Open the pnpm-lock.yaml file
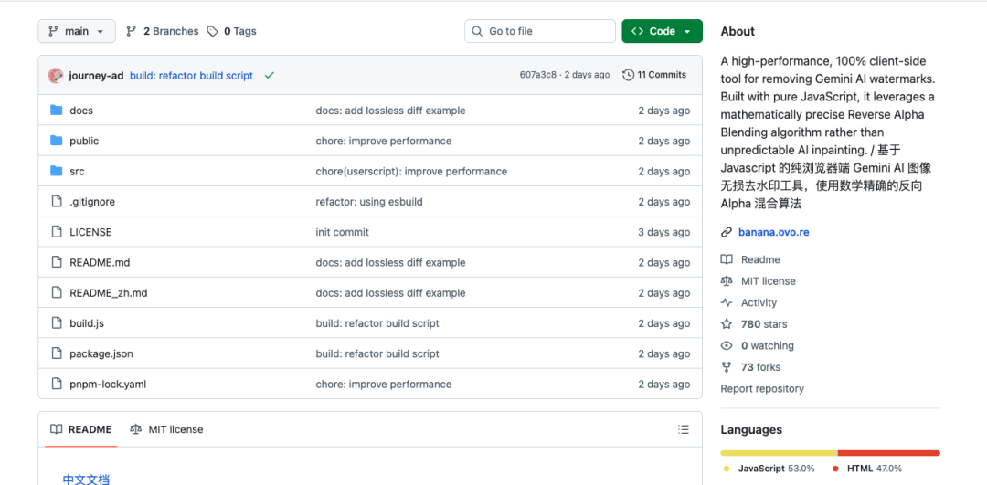 (x=108, y=384)
